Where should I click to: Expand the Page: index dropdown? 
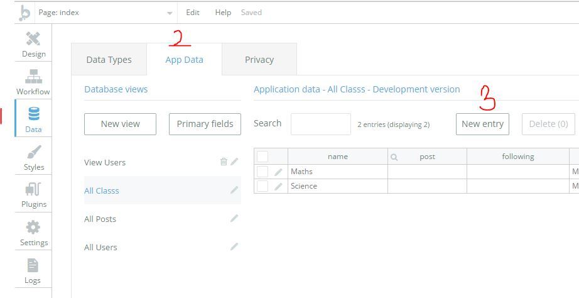tap(170, 13)
